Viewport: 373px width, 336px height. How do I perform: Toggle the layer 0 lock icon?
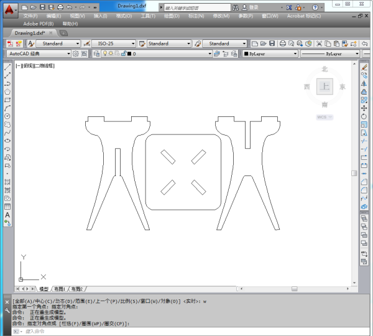coord(124,54)
